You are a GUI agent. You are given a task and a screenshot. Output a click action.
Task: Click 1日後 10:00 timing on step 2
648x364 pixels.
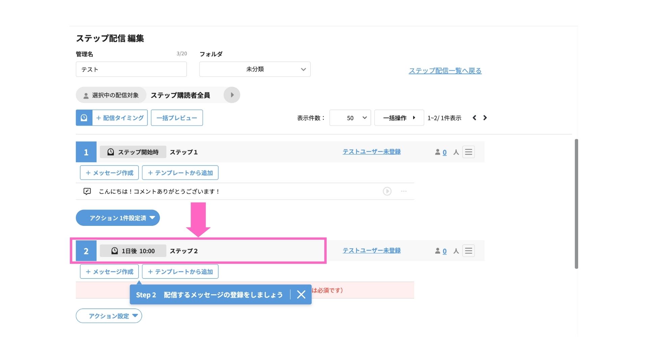[x=133, y=251]
